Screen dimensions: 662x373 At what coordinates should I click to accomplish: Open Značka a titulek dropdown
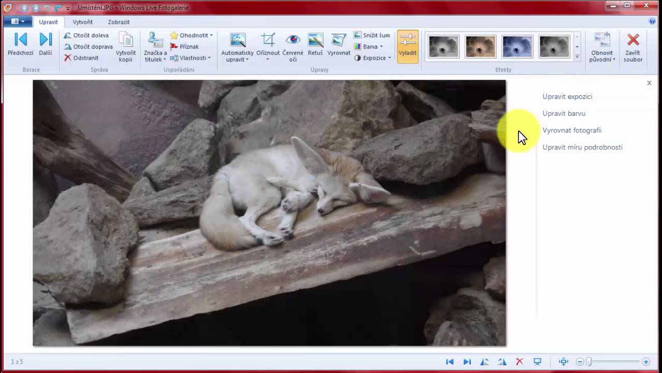pos(155,47)
